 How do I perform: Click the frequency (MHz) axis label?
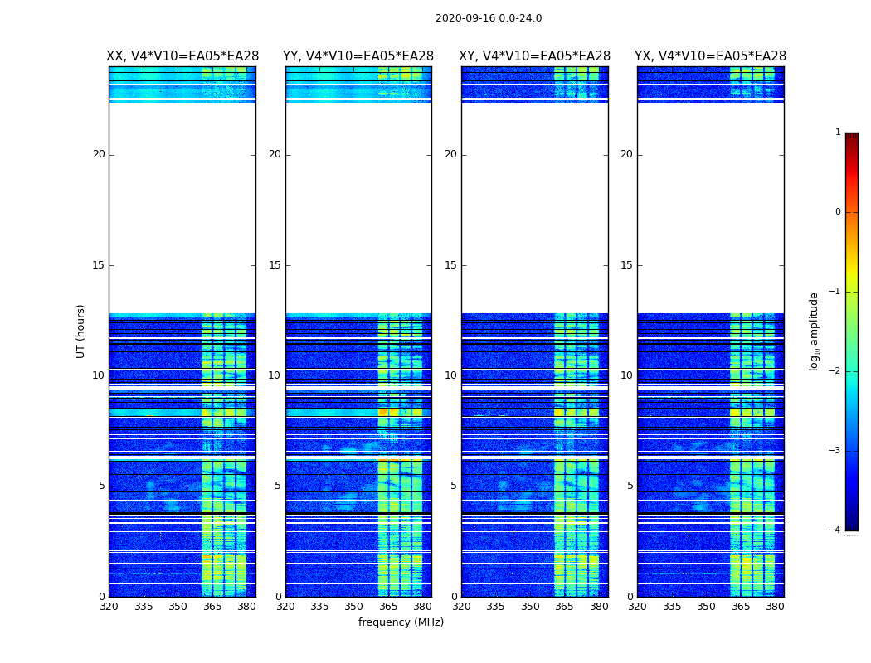coord(401,622)
